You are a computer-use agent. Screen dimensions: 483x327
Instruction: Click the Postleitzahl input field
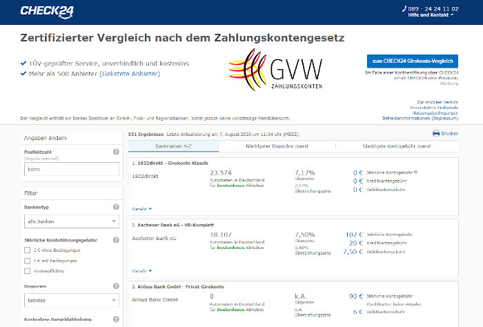coord(72,169)
